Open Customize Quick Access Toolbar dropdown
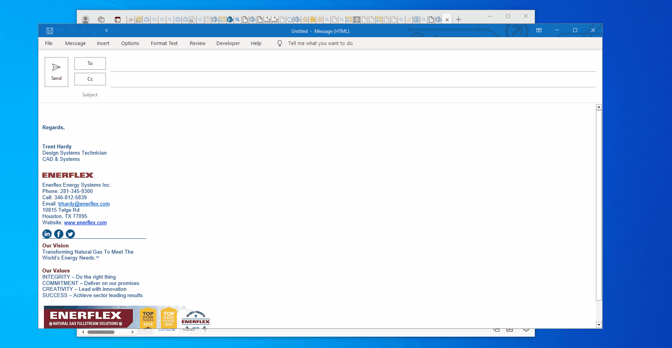Screen dimensions: 672x348 pyautogui.click(x=106, y=31)
